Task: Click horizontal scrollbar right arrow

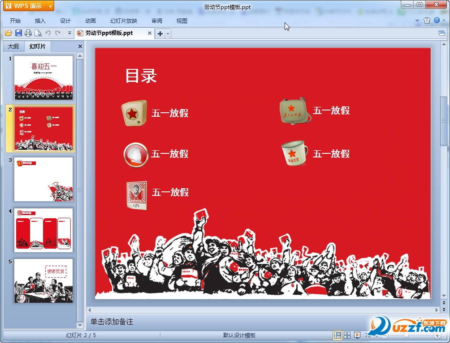Action: click(x=437, y=310)
